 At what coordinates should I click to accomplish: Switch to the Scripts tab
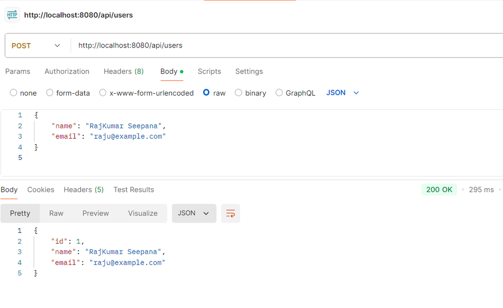point(209,72)
